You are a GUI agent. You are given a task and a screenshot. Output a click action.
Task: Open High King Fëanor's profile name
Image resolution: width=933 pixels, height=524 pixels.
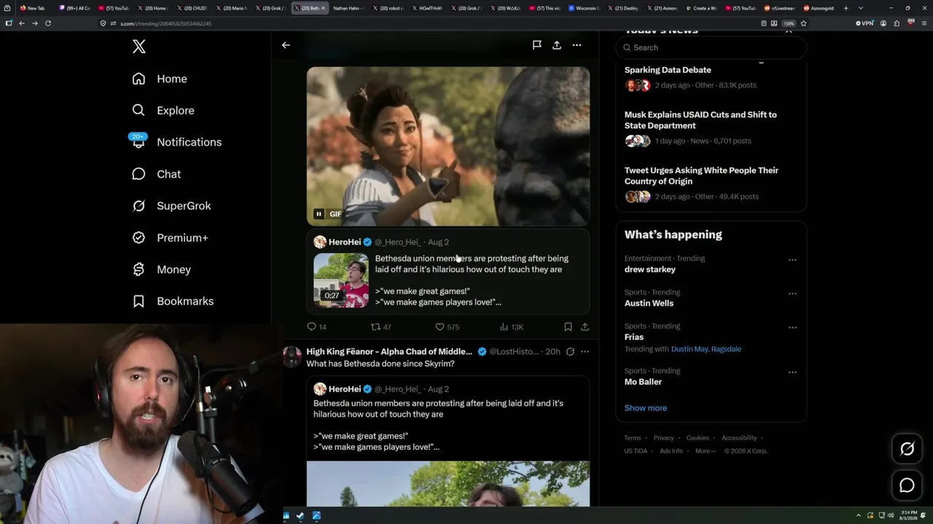point(389,352)
